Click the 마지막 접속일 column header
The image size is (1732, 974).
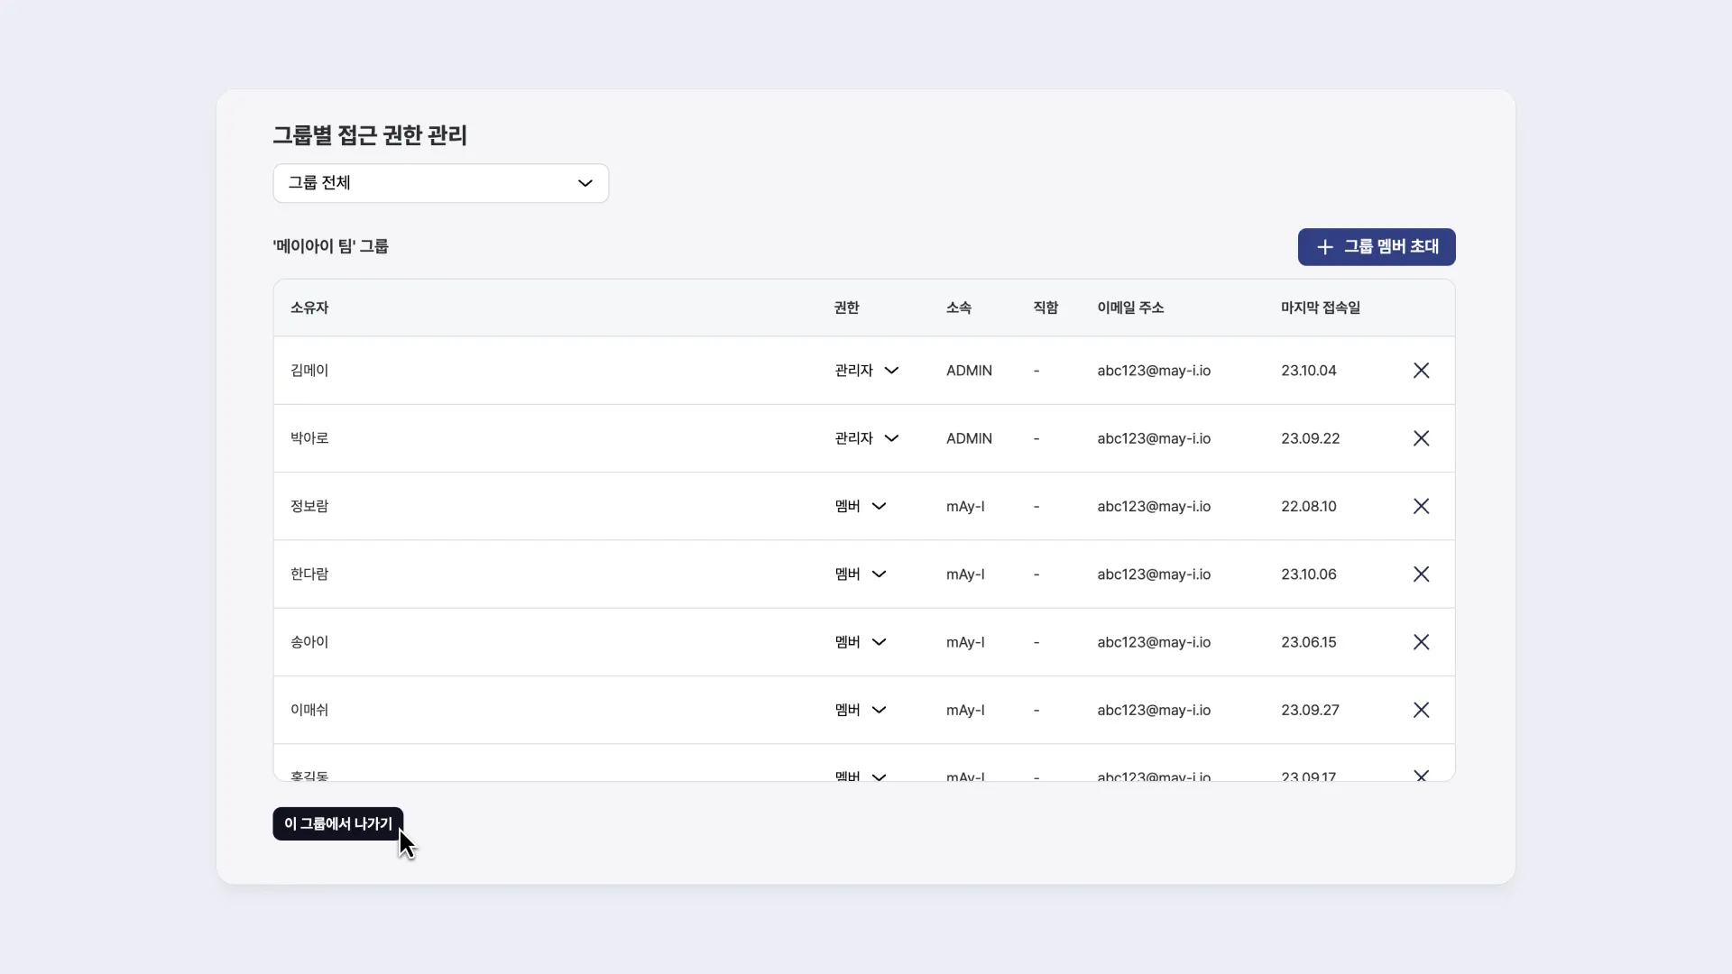1320,308
